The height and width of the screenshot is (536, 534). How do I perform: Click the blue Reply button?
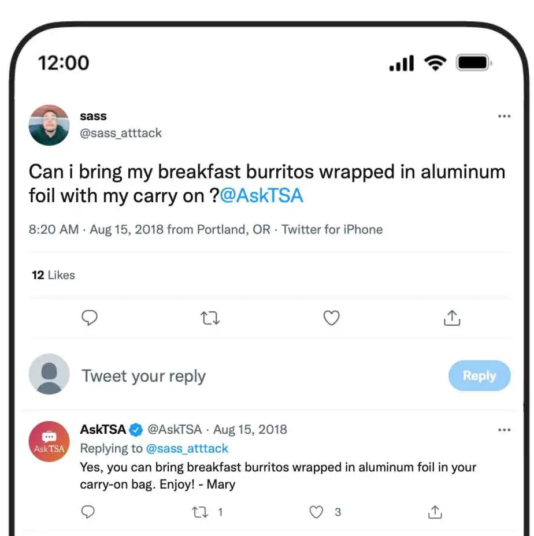pos(479,375)
